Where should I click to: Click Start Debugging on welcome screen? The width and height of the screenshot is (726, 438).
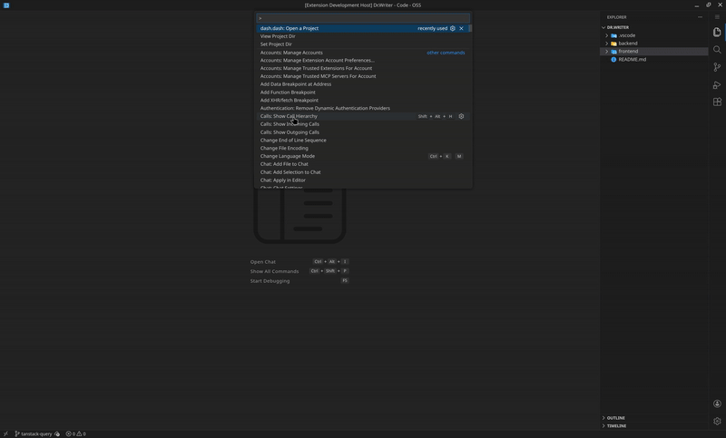click(x=270, y=281)
